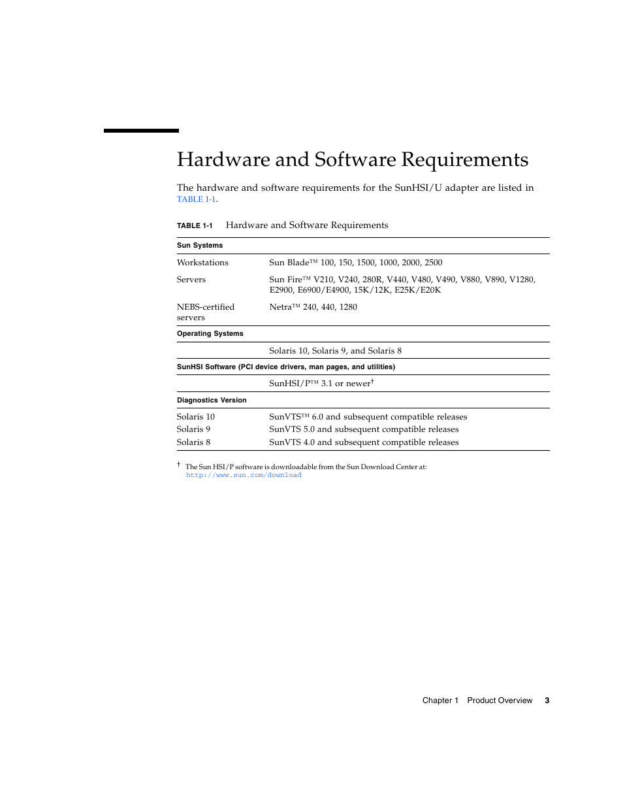Click the 'Sun Systems' section header
The image size is (623, 807).
200,246
